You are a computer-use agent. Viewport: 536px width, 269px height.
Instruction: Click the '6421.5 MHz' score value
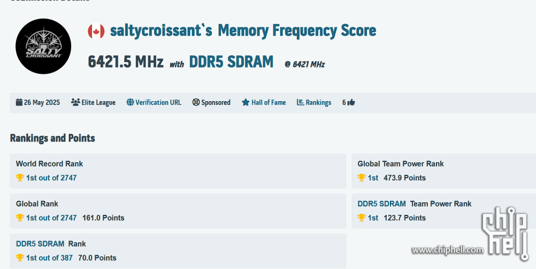125,62
